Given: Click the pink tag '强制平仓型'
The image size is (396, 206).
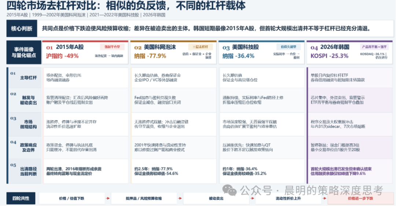Looking at the screenshot, I should click(112, 47).
